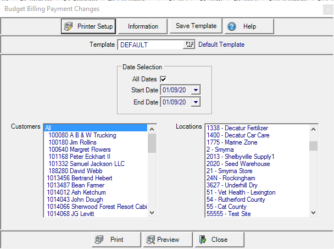Click the Help question mark icon
Screen dimensions: 334x249
[231, 26]
